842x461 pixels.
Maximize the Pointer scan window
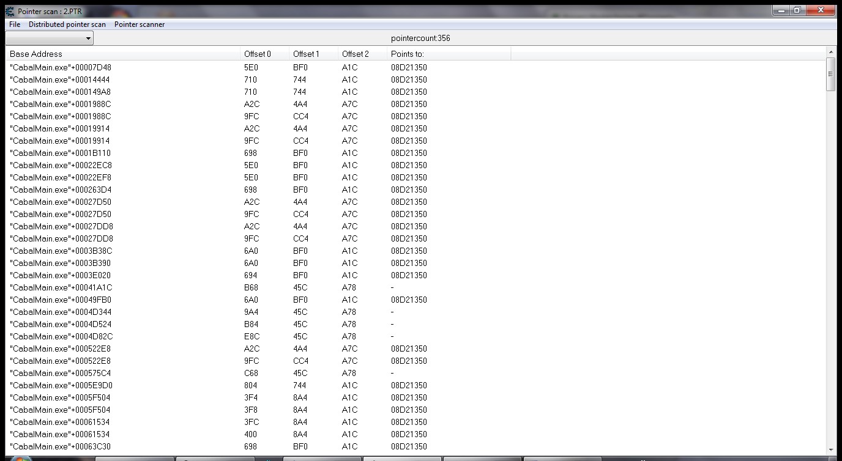(x=797, y=10)
